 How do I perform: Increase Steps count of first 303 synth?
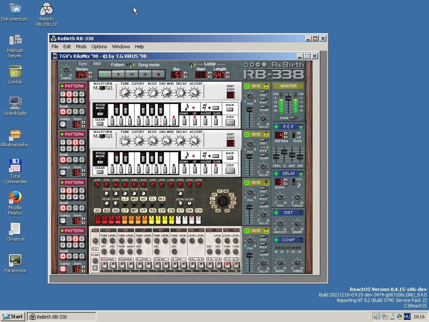[x=83, y=123]
